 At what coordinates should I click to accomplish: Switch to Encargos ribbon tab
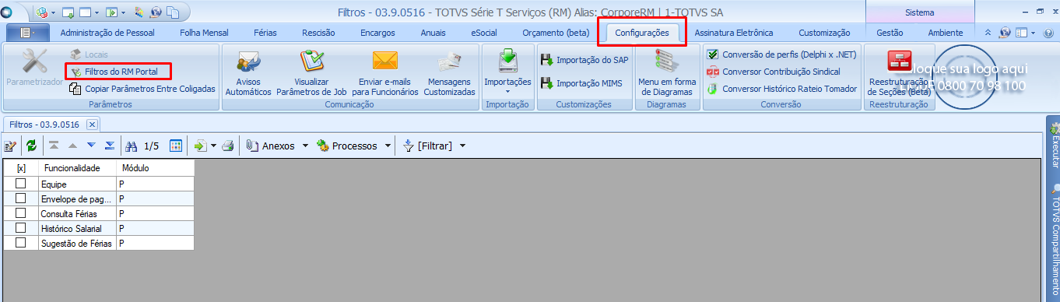377,33
